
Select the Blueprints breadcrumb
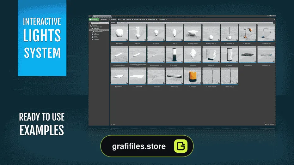[x=151, y=19]
